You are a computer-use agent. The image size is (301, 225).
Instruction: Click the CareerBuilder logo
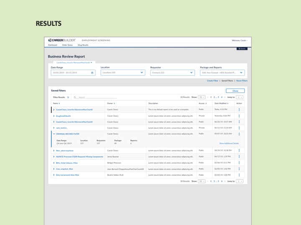click(x=61, y=40)
